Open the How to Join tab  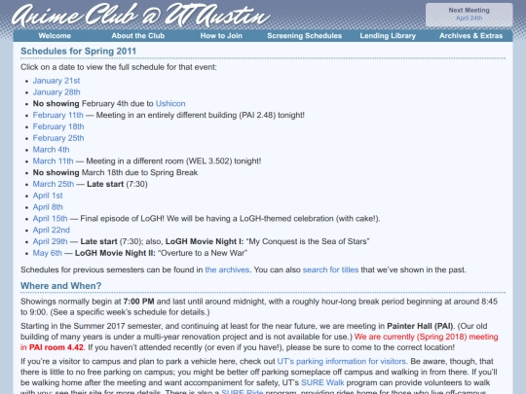coord(221,36)
